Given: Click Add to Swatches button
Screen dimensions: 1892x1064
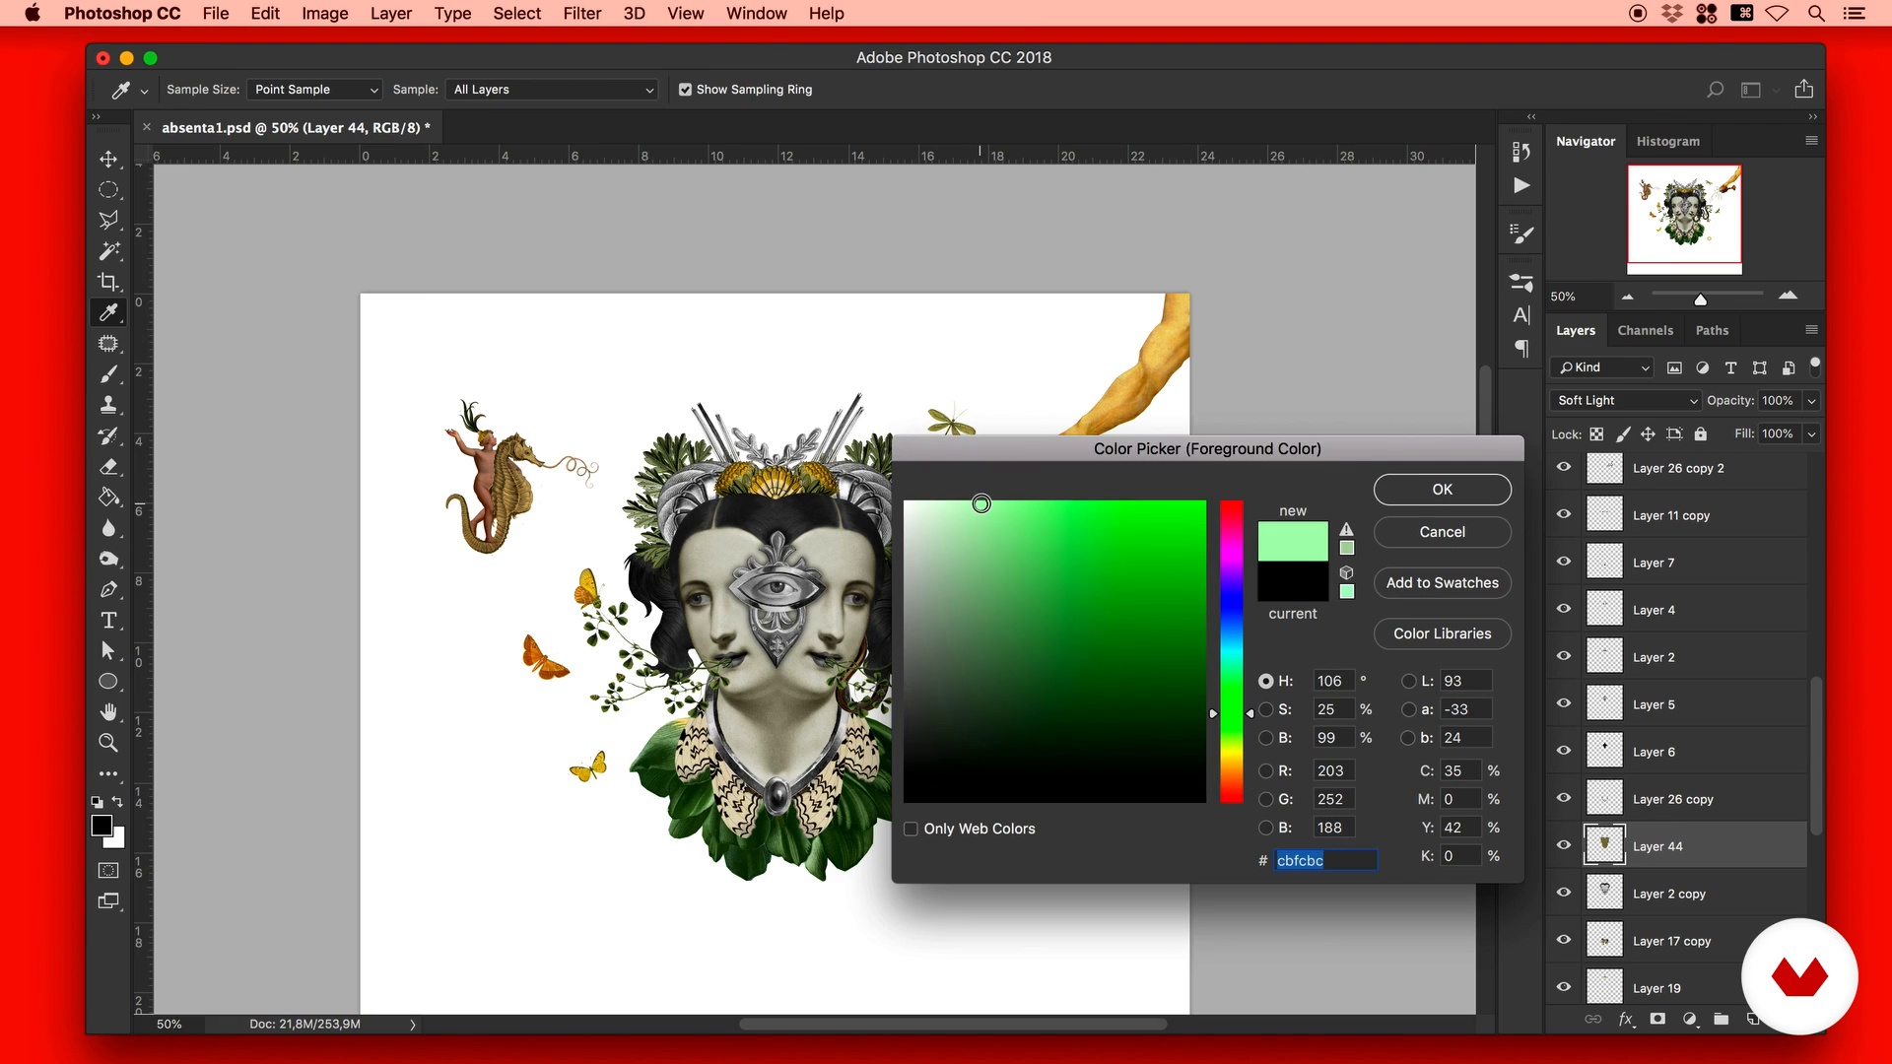Looking at the screenshot, I should coord(1442,583).
